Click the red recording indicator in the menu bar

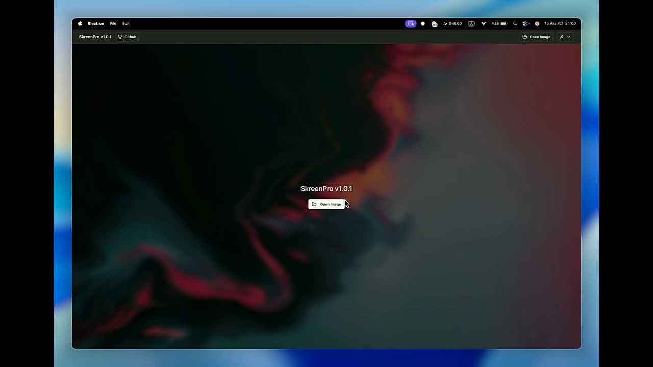click(537, 23)
